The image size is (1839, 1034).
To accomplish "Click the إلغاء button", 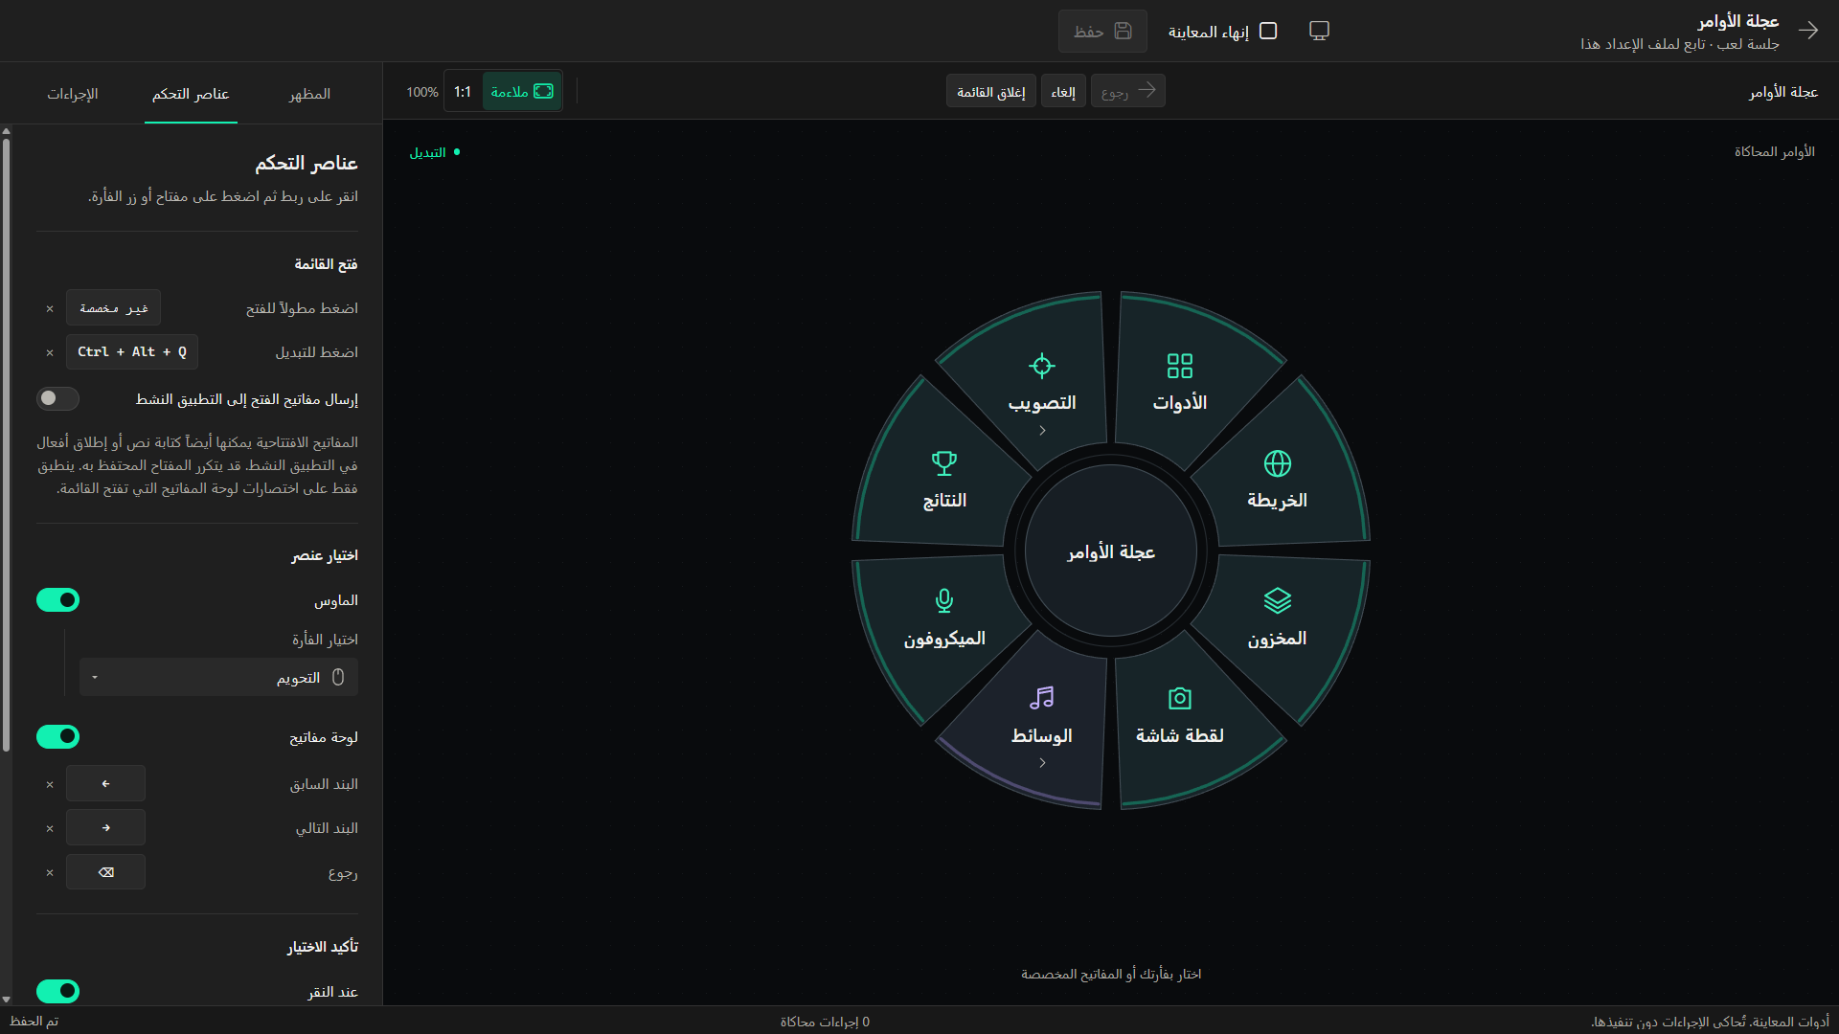I will coord(1063,92).
